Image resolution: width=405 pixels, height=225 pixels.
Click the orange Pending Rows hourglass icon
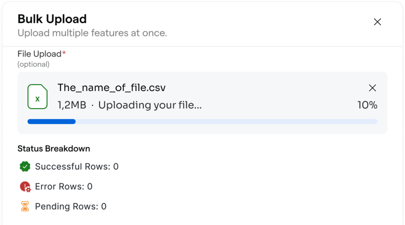click(25, 206)
